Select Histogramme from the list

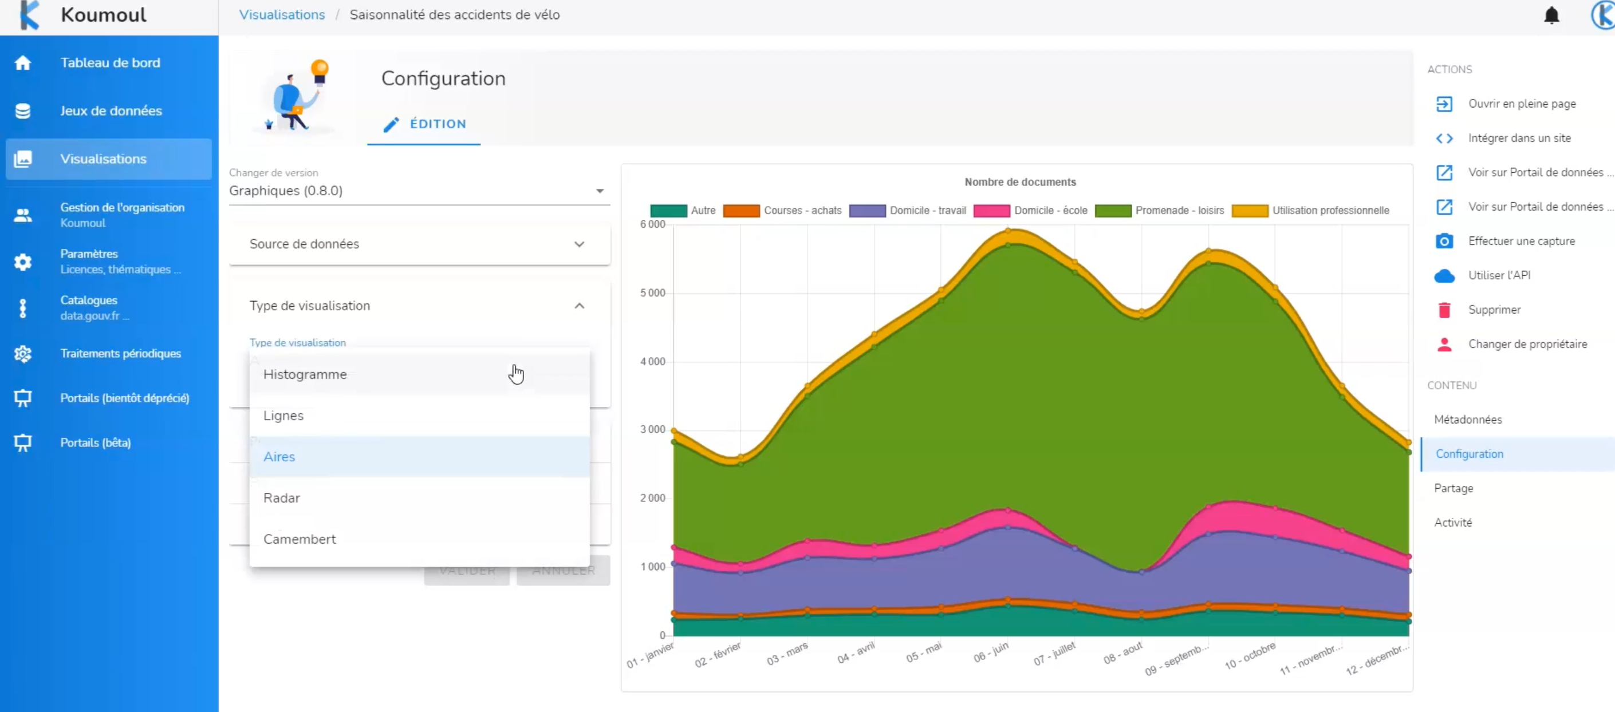click(x=305, y=374)
